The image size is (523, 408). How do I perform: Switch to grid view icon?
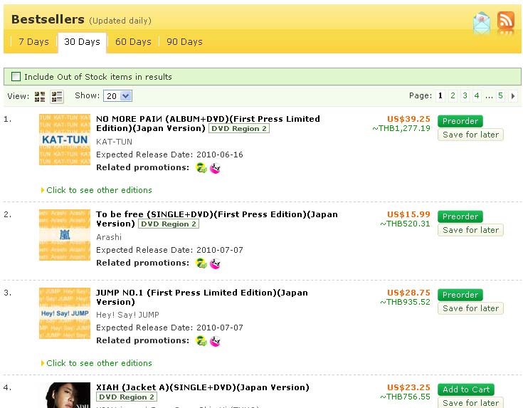point(40,97)
